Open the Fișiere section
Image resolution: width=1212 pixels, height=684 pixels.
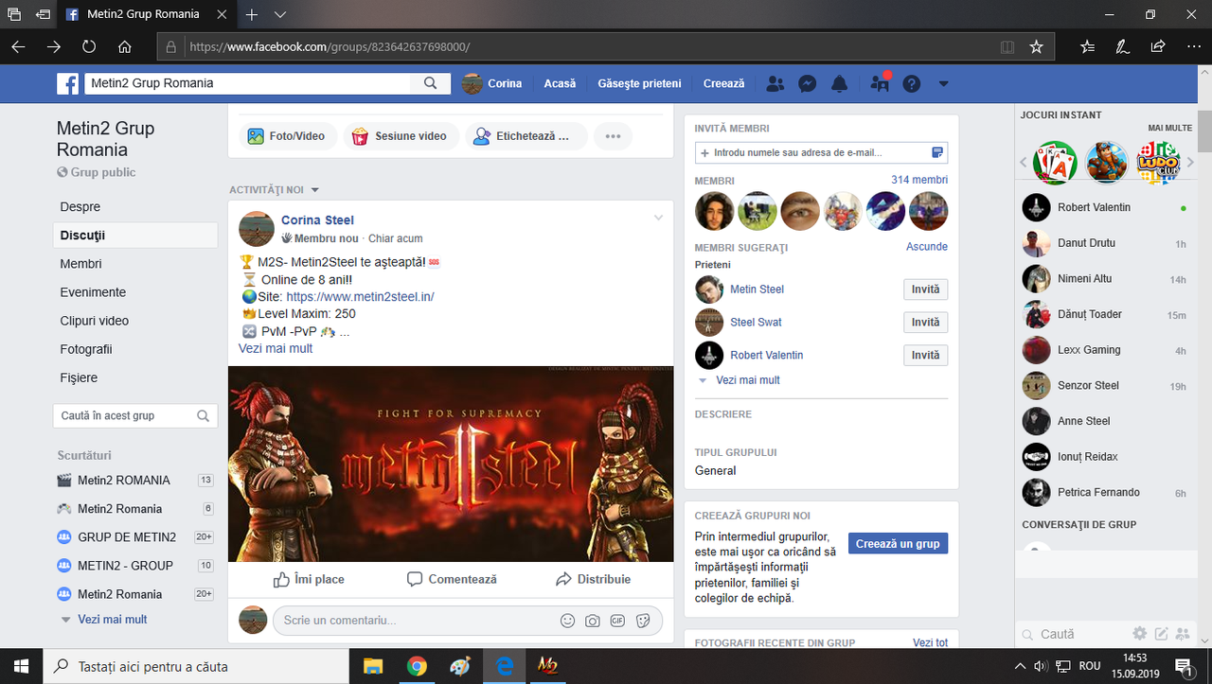79,377
